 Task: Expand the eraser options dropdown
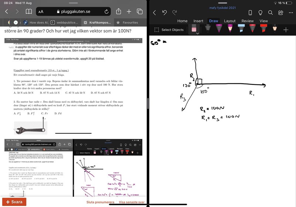tap(198, 33)
